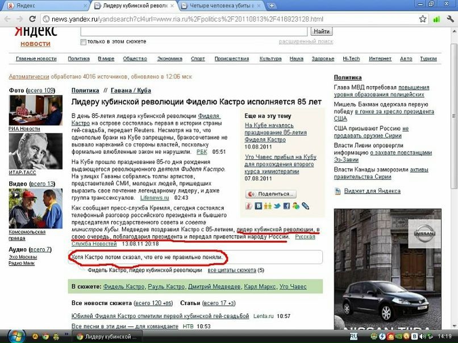Open the 'Экономика' news section
Image resolution: width=458 pixels, height=343 pixels.
pos(169,58)
